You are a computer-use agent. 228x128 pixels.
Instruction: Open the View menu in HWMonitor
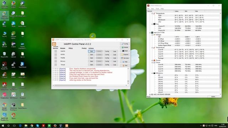(x=152, y=9)
